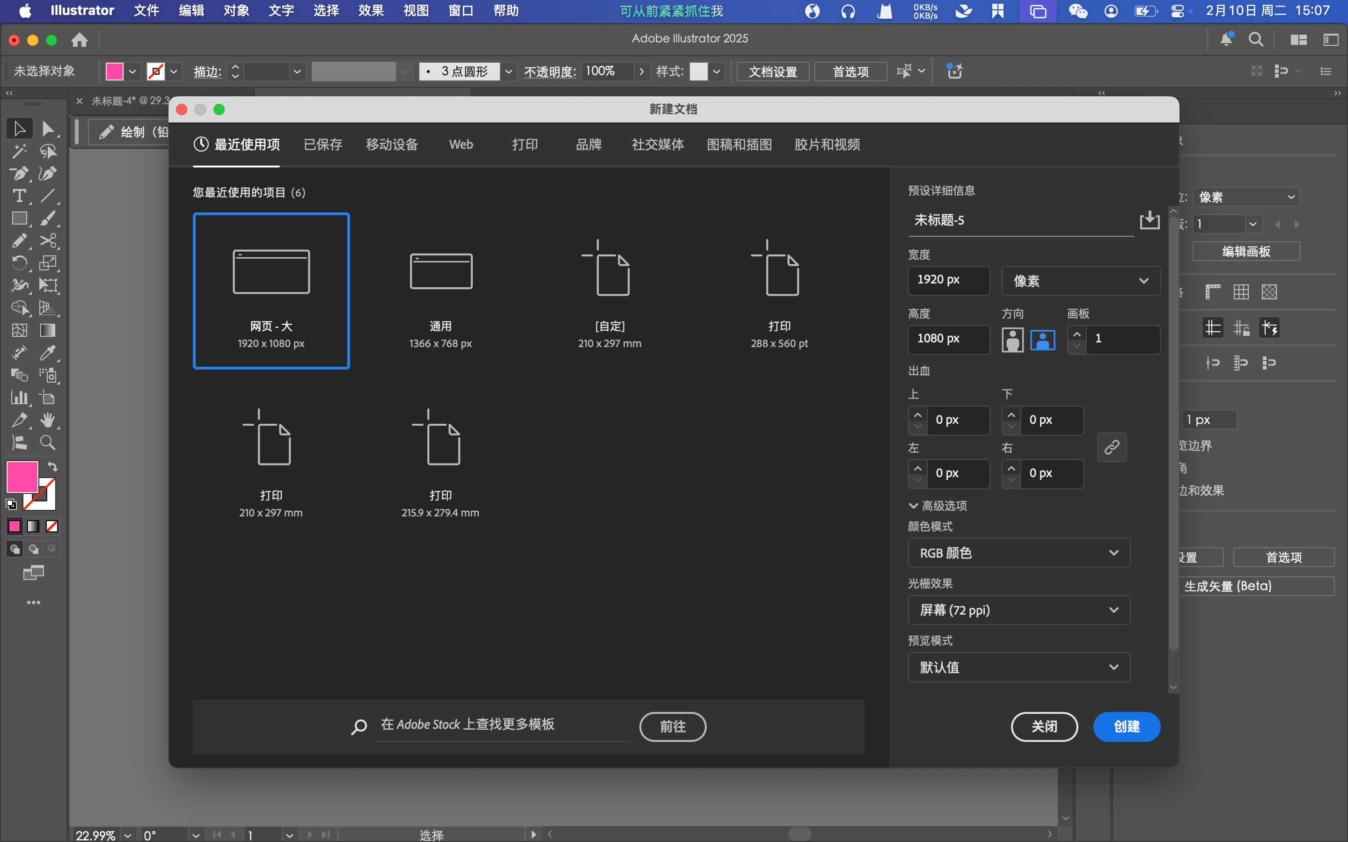The image size is (1348, 842).
Task: Select the Rotate tool
Action: 20,263
